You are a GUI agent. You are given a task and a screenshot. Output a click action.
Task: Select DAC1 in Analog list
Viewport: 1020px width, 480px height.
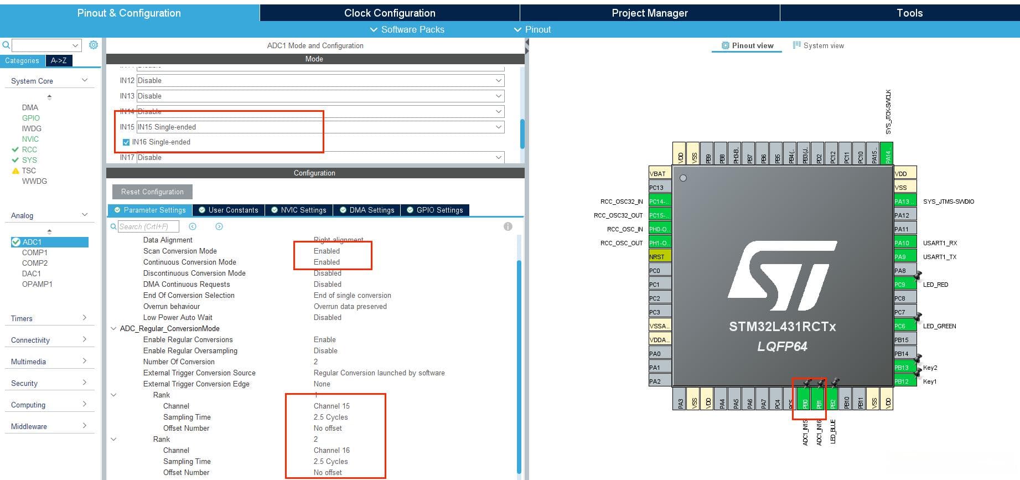point(32,273)
